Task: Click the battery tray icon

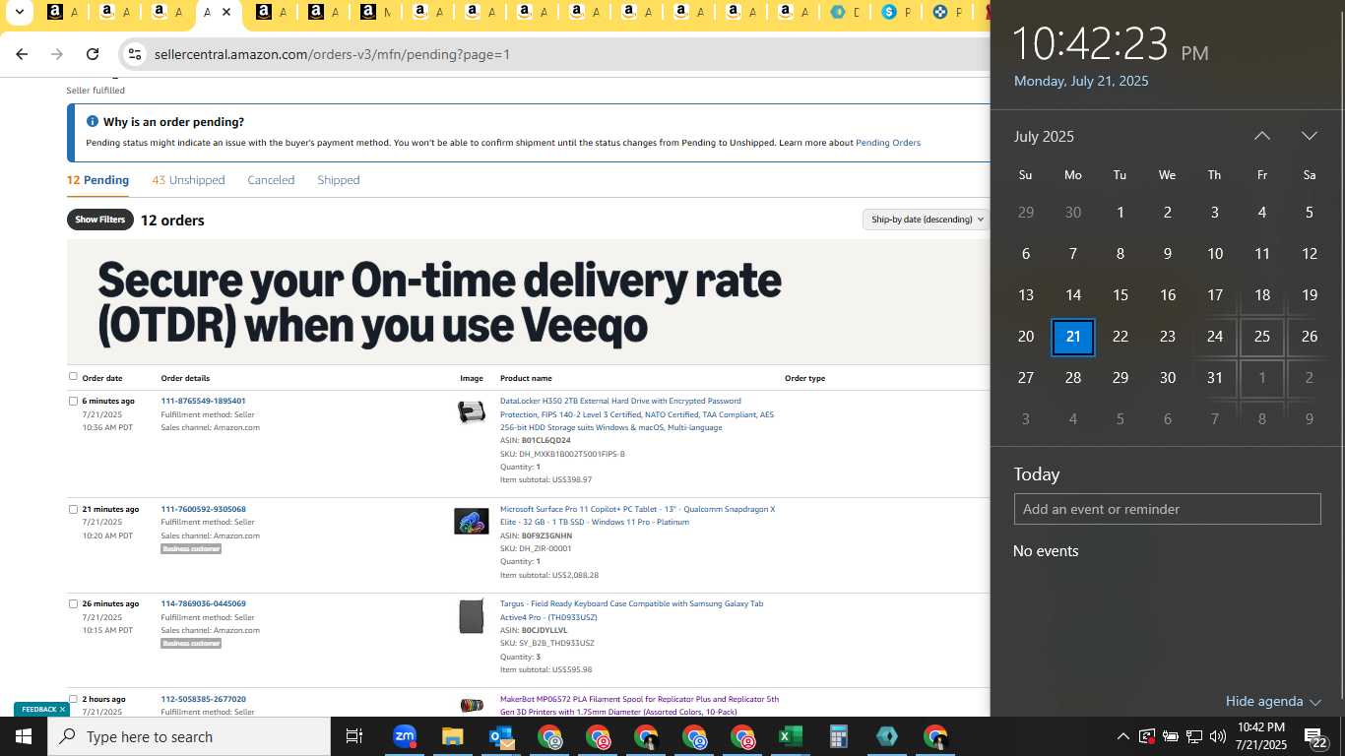Action: (1170, 736)
